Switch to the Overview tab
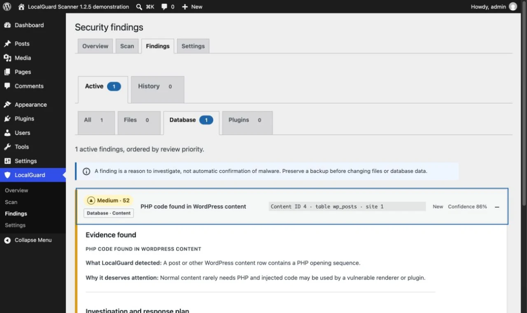The image size is (527, 313). point(95,46)
